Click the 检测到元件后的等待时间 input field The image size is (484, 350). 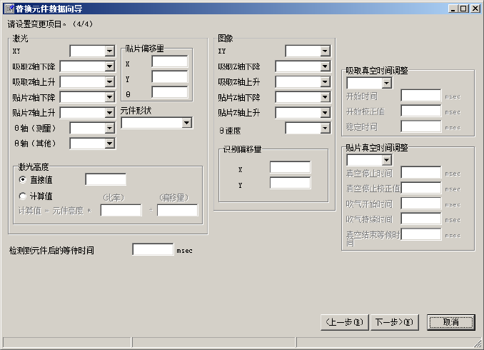pyautogui.click(x=153, y=249)
